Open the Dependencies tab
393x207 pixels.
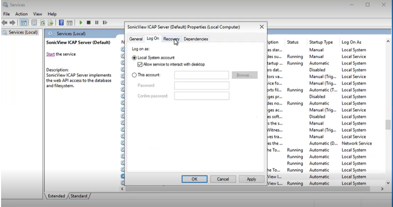coord(196,39)
